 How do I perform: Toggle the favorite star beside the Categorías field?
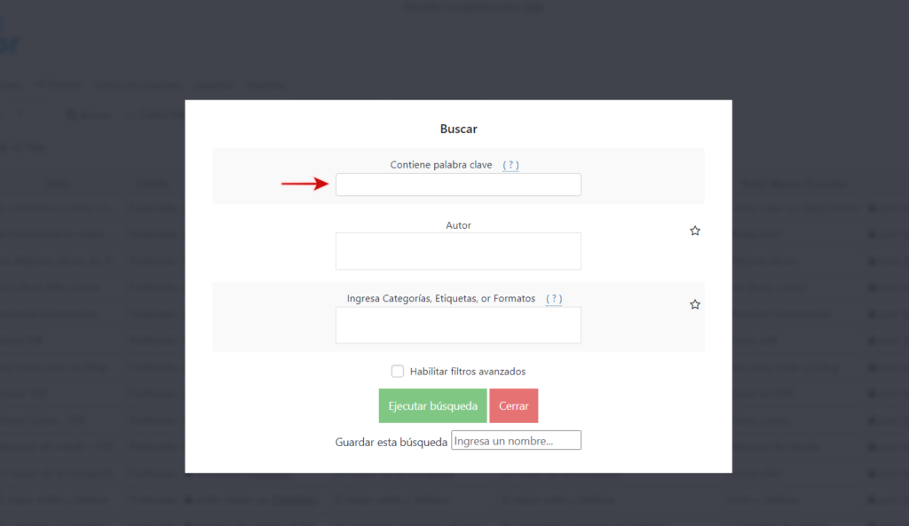point(695,304)
